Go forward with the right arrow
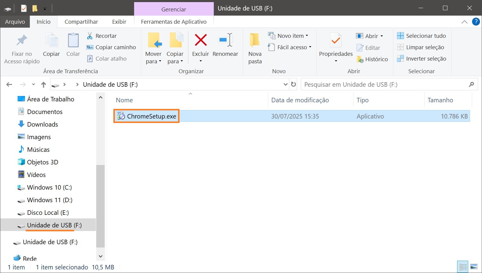482x273 pixels. point(23,85)
